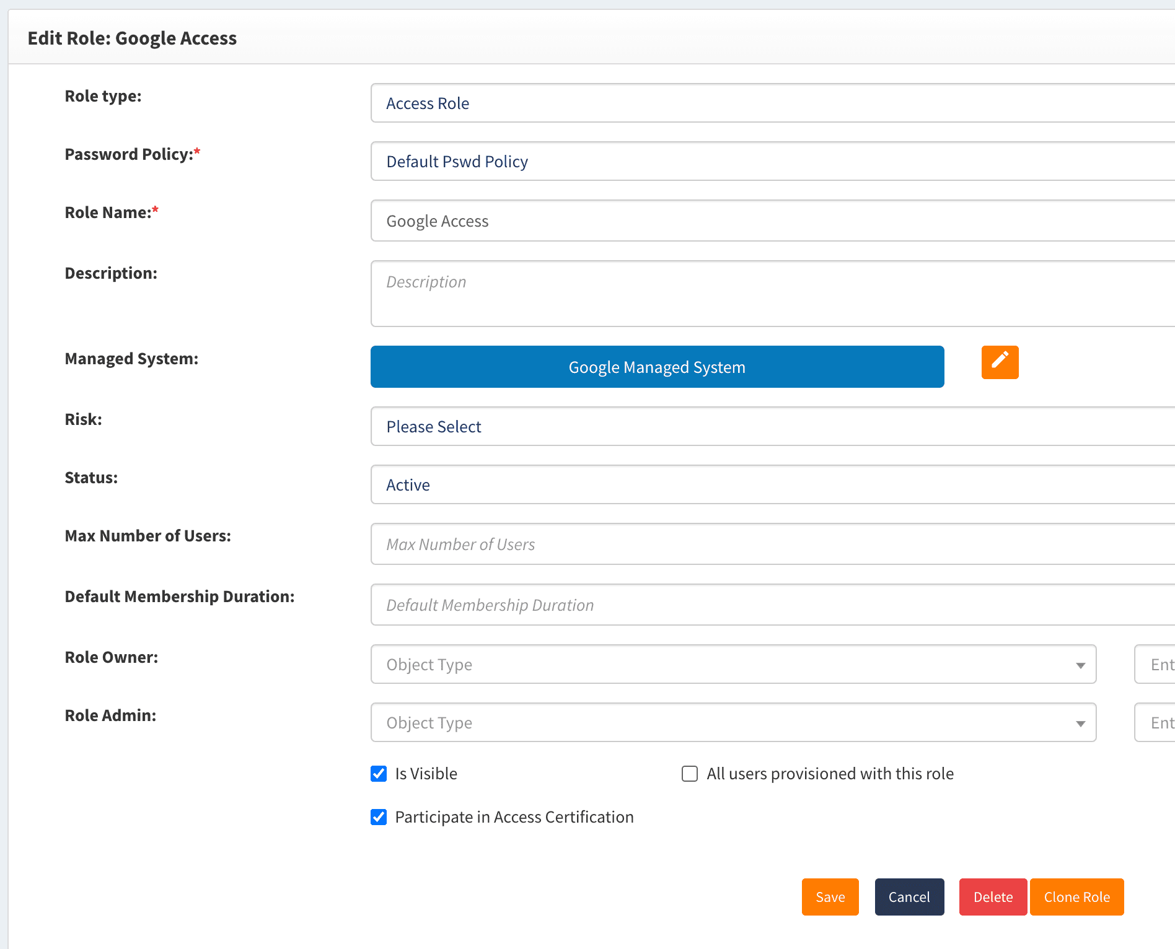Image resolution: width=1175 pixels, height=949 pixels.
Task: Expand the Risk dropdown
Action: click(772, 427)
